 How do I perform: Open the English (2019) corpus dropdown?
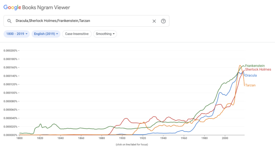point(46,34)
